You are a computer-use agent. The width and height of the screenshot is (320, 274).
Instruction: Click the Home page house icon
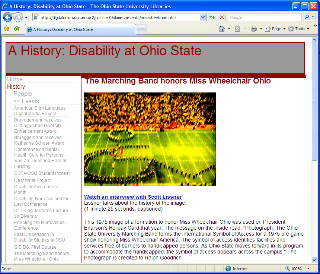[222, 29]
